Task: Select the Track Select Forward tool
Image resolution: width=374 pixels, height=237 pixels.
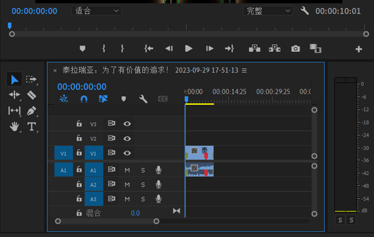Action: (31, 79)
